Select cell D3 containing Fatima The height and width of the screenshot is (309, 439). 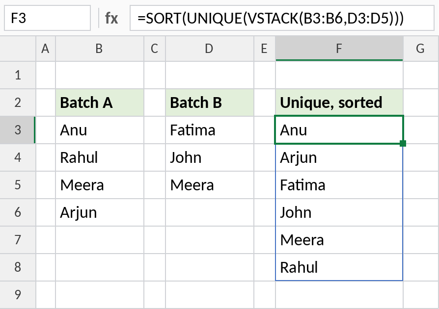(209, 130)
